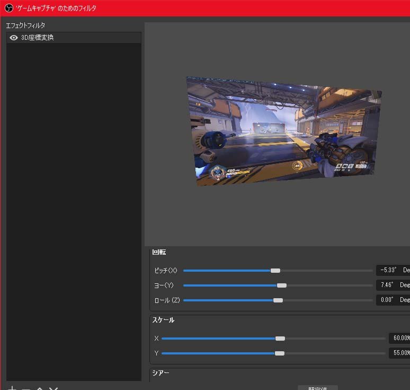Click the game capture preview image
Image resolution: width=410 pixels, height=390 pixels.
284,131
